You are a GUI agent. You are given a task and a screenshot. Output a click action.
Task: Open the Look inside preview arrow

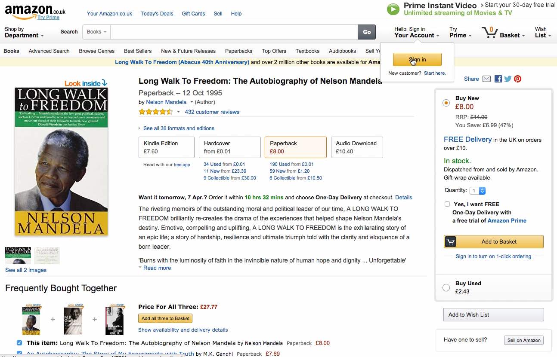104,83
